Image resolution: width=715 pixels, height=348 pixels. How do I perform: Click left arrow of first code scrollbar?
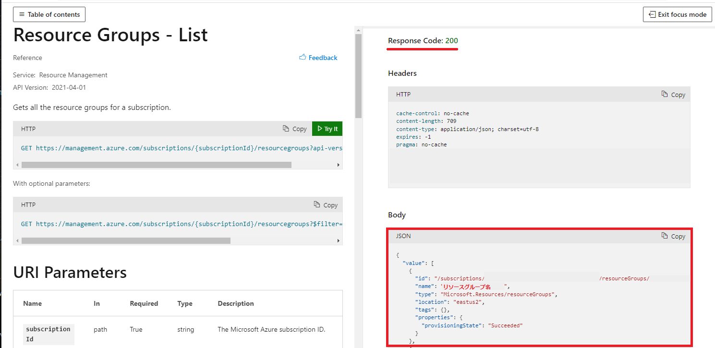click(x=17, y=165)
